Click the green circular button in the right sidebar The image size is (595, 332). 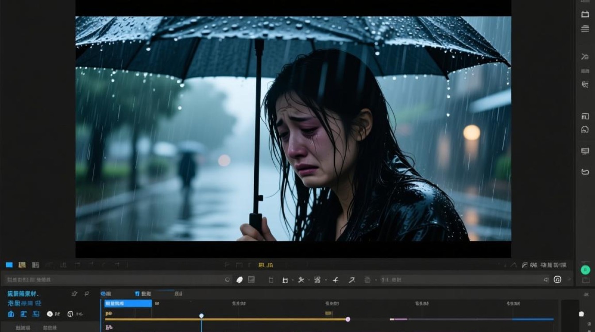[x=586, y=270]
